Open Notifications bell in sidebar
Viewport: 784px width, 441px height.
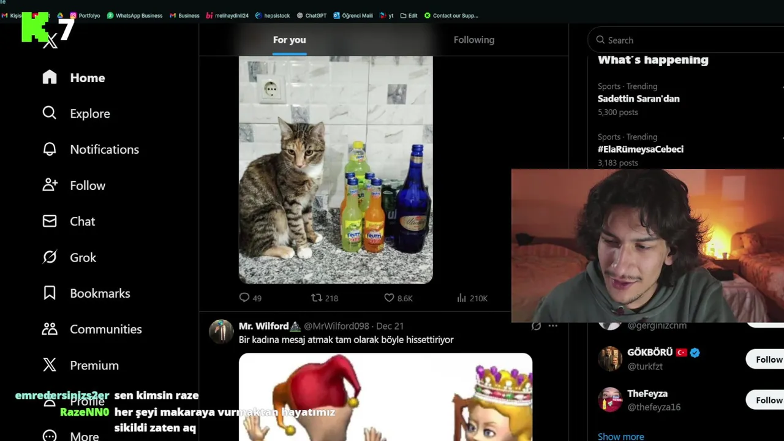(90, 149)
